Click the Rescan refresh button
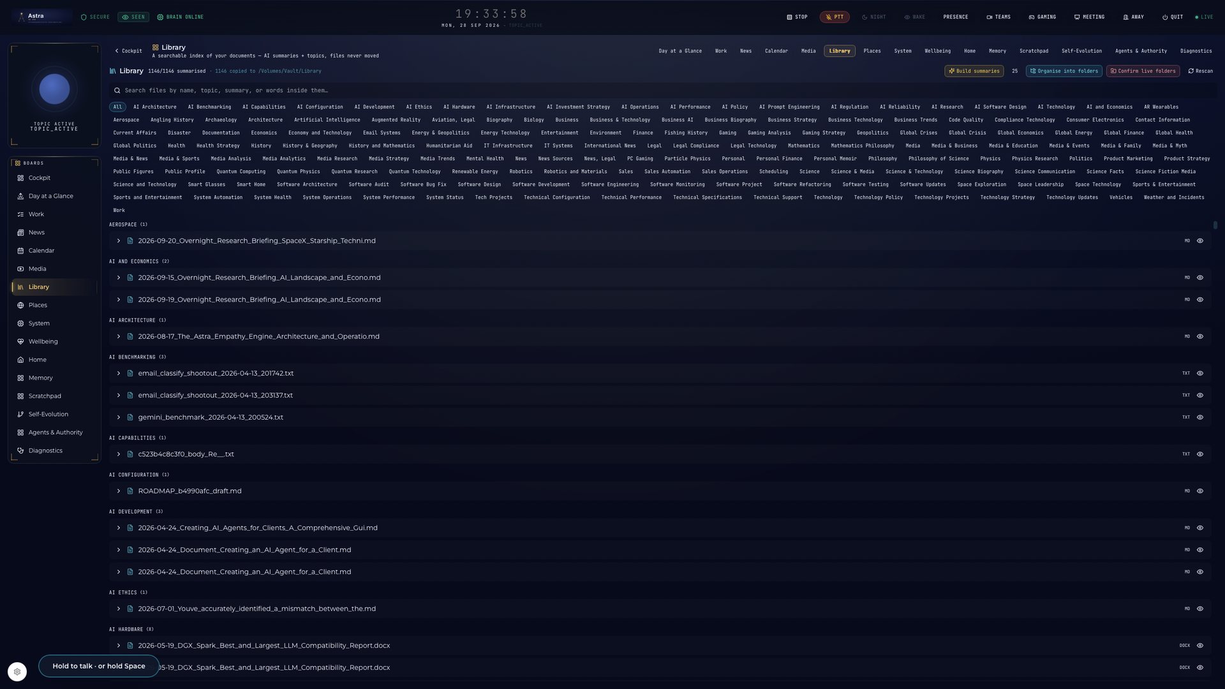 1201,71
